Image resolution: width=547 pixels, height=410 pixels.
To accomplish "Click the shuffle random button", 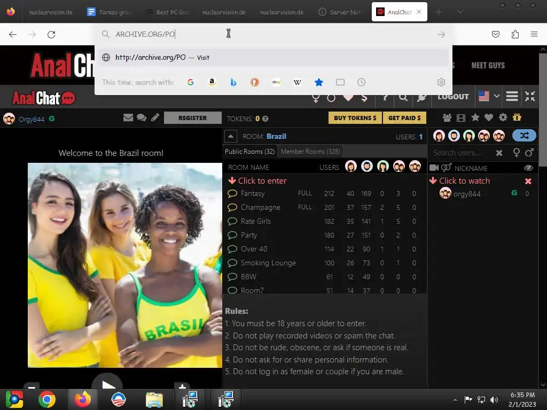I will click(x=524, y=136).
